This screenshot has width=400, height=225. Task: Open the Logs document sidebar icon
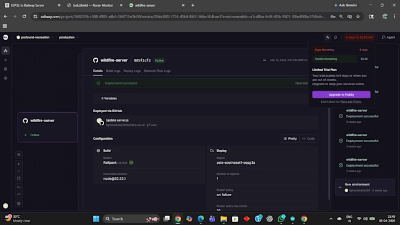point(5,69)
